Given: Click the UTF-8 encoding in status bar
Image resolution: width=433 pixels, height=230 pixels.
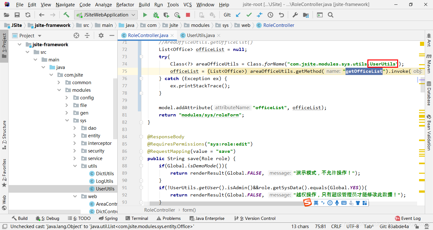Looking at the screenshot, I should pos(352,226).
